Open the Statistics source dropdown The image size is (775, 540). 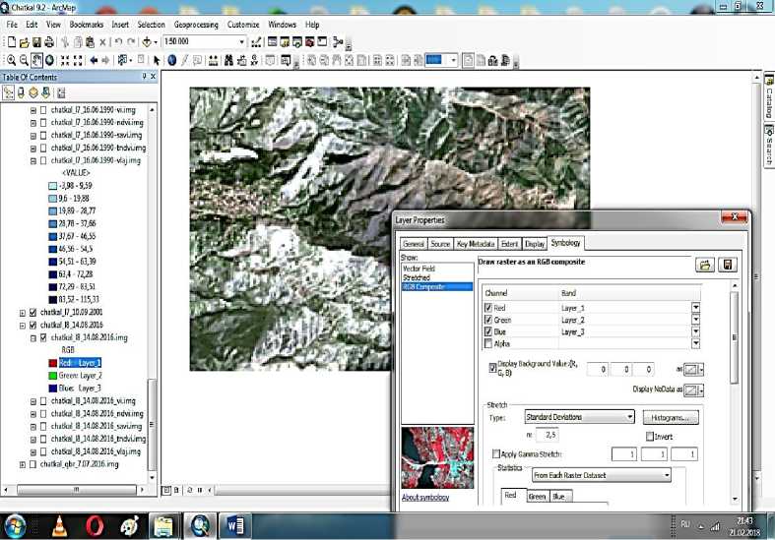pyautogui.click(x=667, y=475)
